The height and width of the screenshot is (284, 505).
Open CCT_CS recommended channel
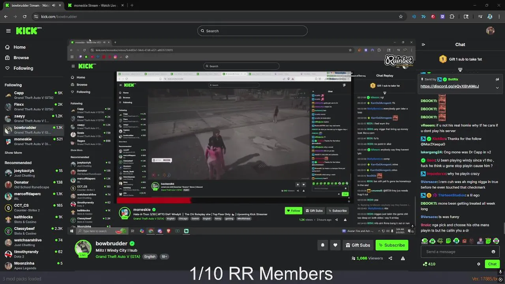tap(34, 207)
